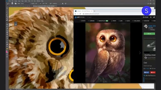Open the Layer menu
The image size is (161, 90).
coord(19,1)
